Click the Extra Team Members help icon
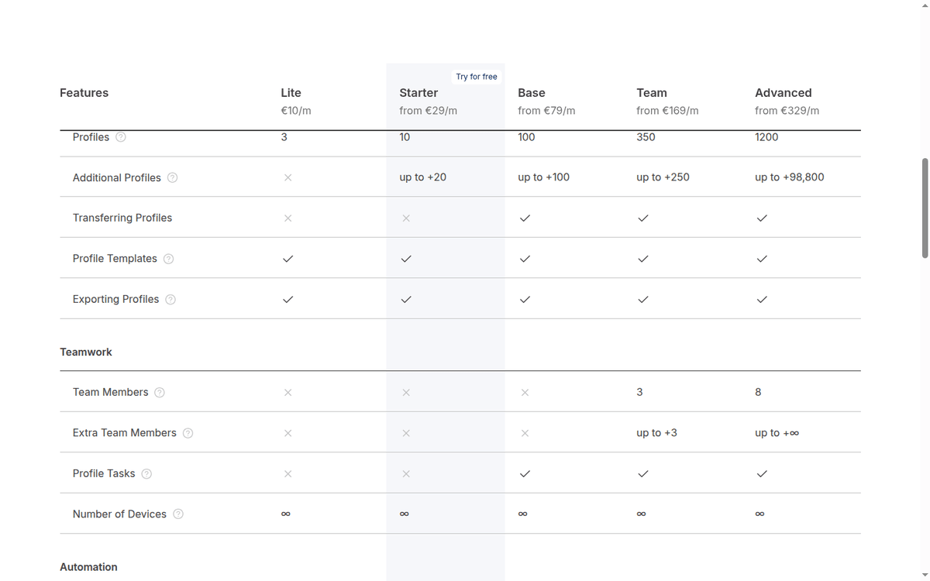The image size is (930, 581). coord(188,433)
